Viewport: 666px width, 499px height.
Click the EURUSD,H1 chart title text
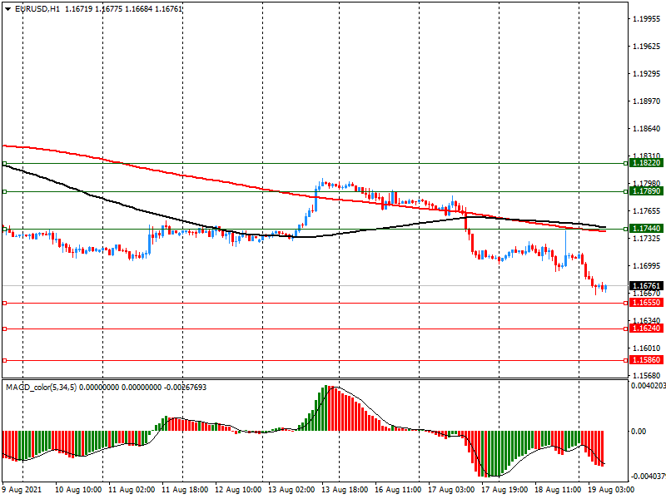click(x=37, y=9)
